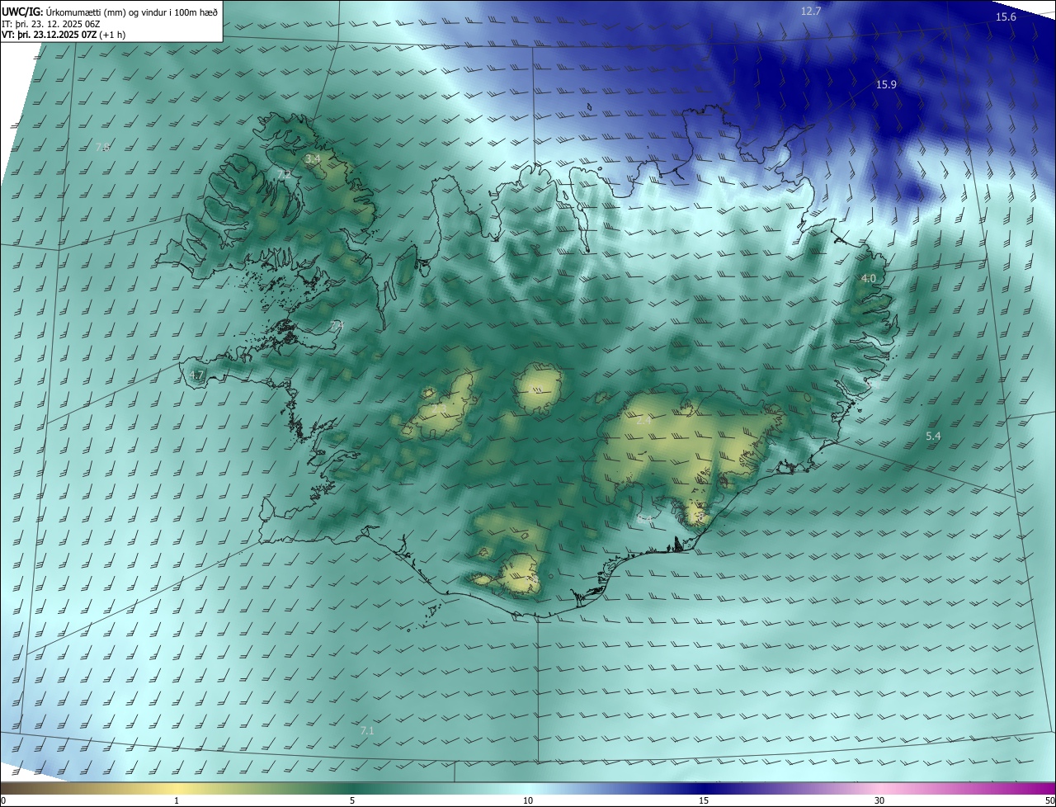The width and height of the screenshot is (1056, 807).
Task: Click the 5 tick on the colour scale
Action: coord(352,801)
